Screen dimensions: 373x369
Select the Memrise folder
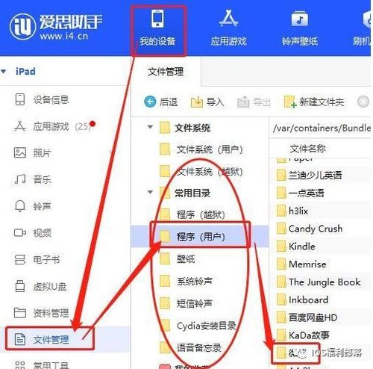[301, 264]
